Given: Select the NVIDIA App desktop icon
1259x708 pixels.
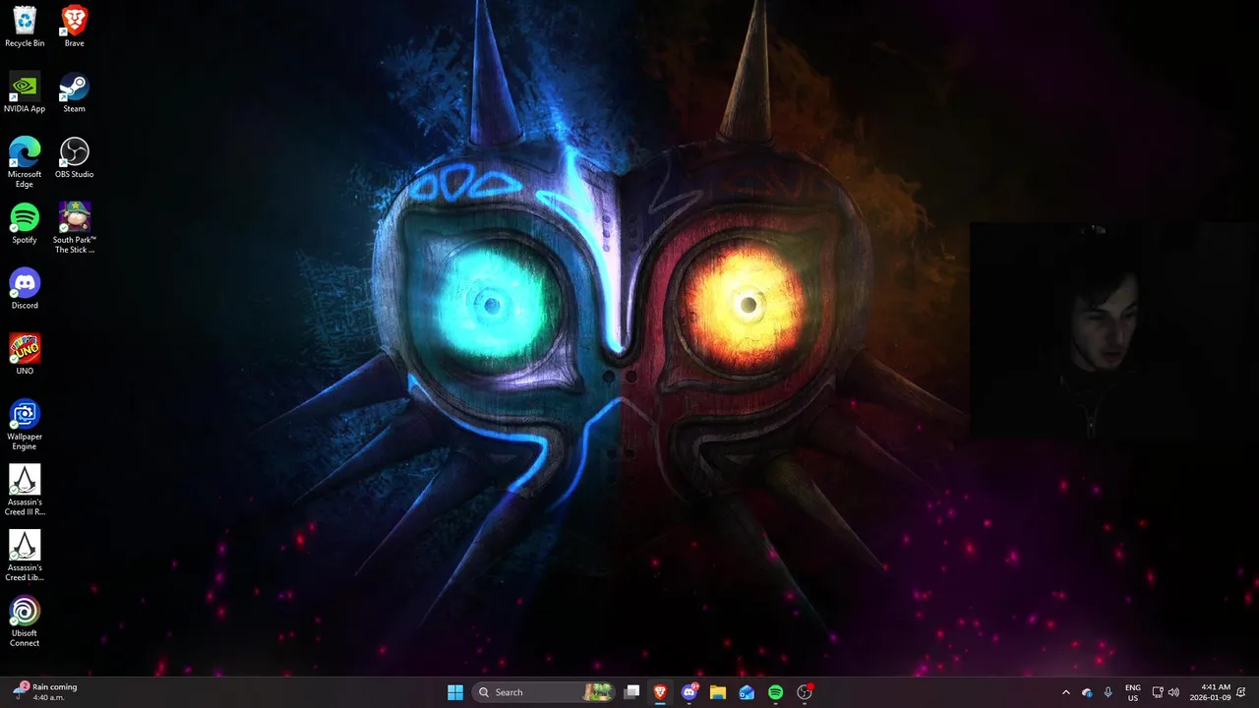Looking at the screenshot, I should point(25,92).
